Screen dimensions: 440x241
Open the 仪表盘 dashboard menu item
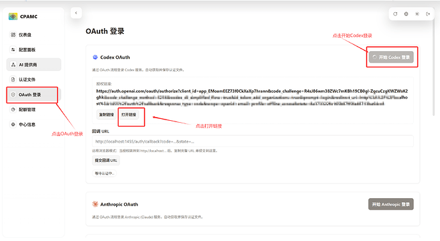pos(34,35)
